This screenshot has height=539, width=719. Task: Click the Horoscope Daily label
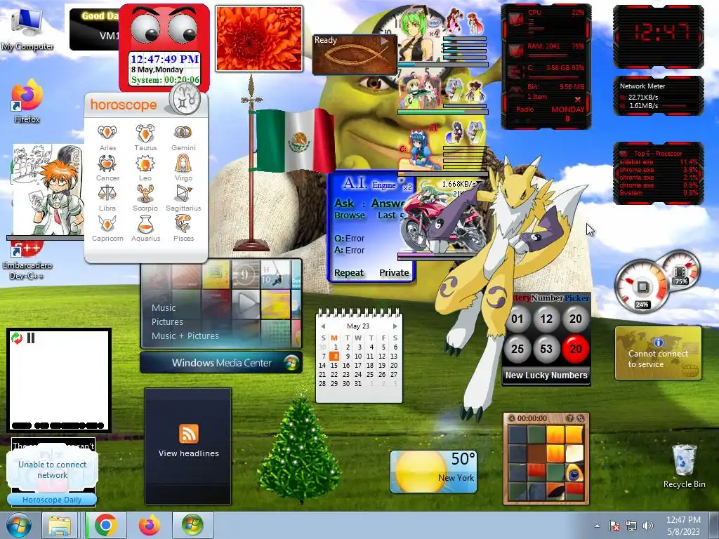point(52,500)
